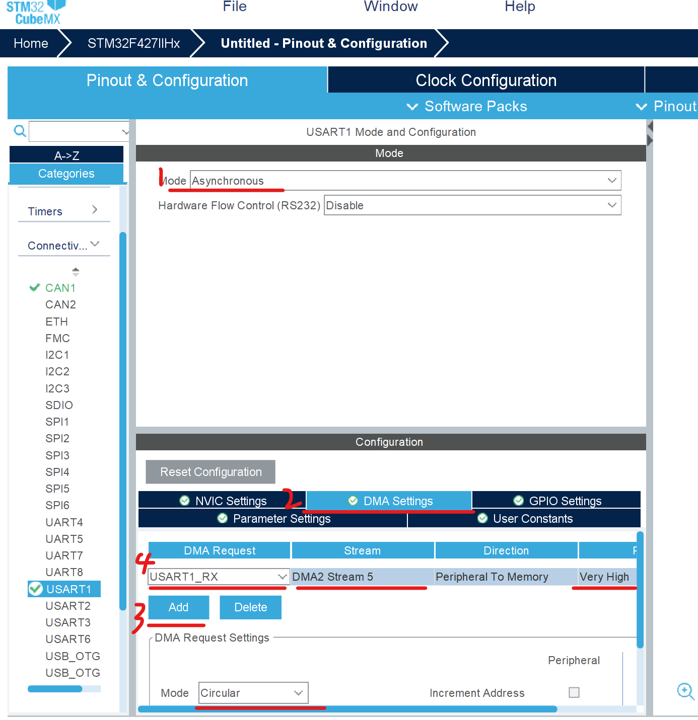Select the A->Z sorting button

pyautogui.click(x=66, y=155)
